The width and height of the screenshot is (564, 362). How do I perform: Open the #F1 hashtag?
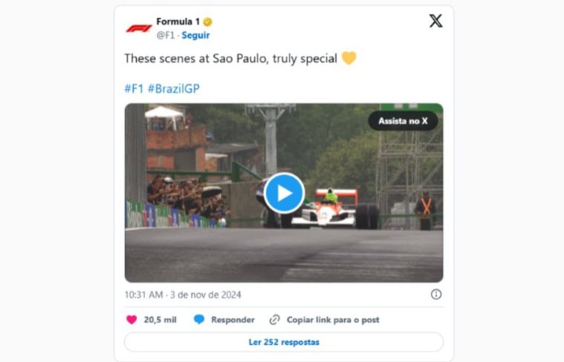point(134,88)
